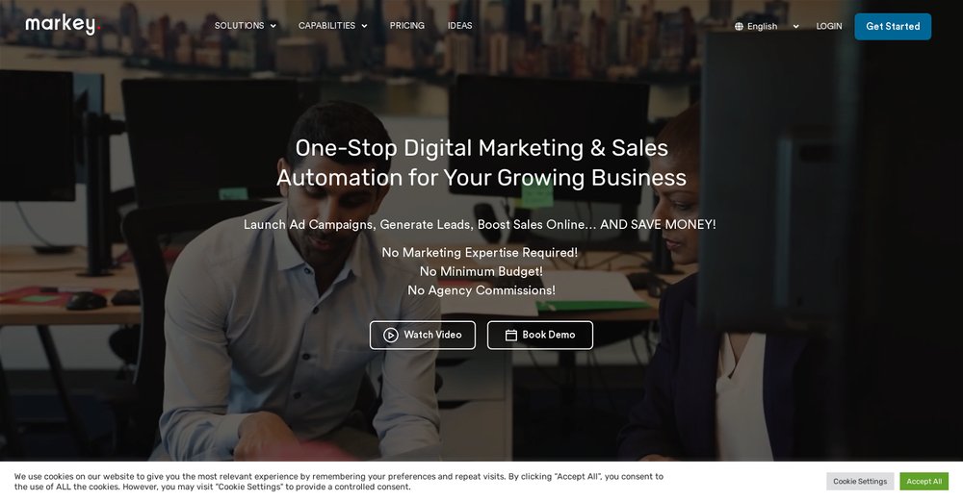Accept all cookies
Screen dimensions: 963x501
[924, 482]
